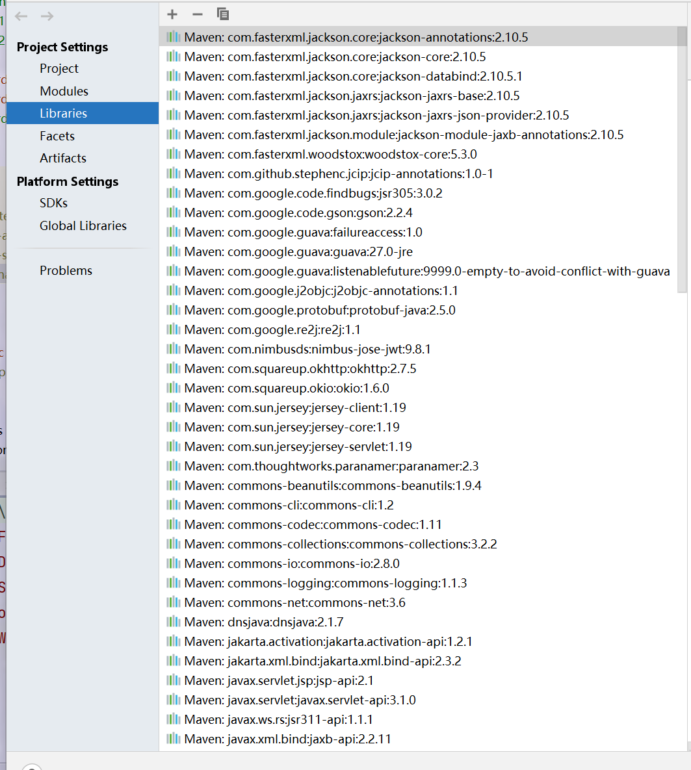
Task: Open the Problems section
Action: [66, 270]
